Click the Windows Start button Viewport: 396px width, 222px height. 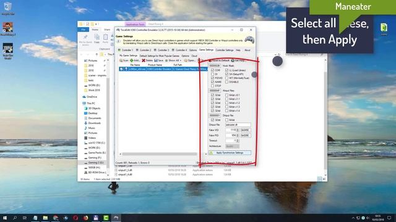5,218
